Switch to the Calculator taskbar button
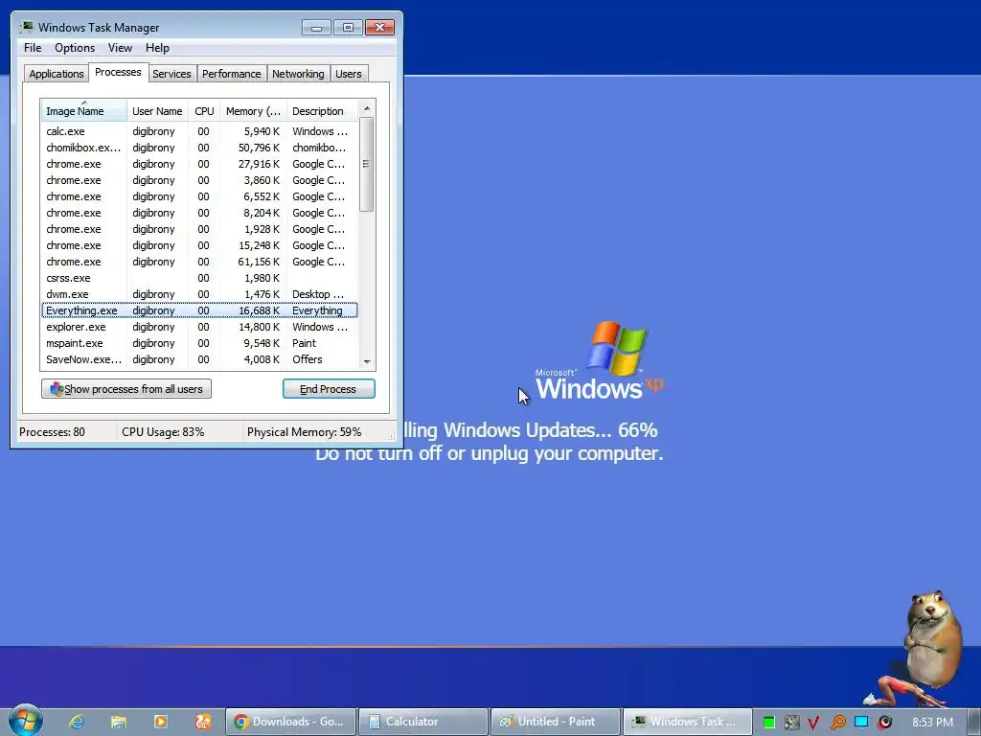The width and height of the screenshot is (981, 736). (422, 722)
